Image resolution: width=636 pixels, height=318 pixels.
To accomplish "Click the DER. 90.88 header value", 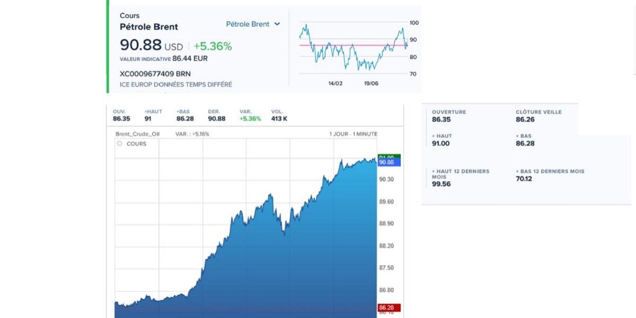I will click(x=216, y=119).
